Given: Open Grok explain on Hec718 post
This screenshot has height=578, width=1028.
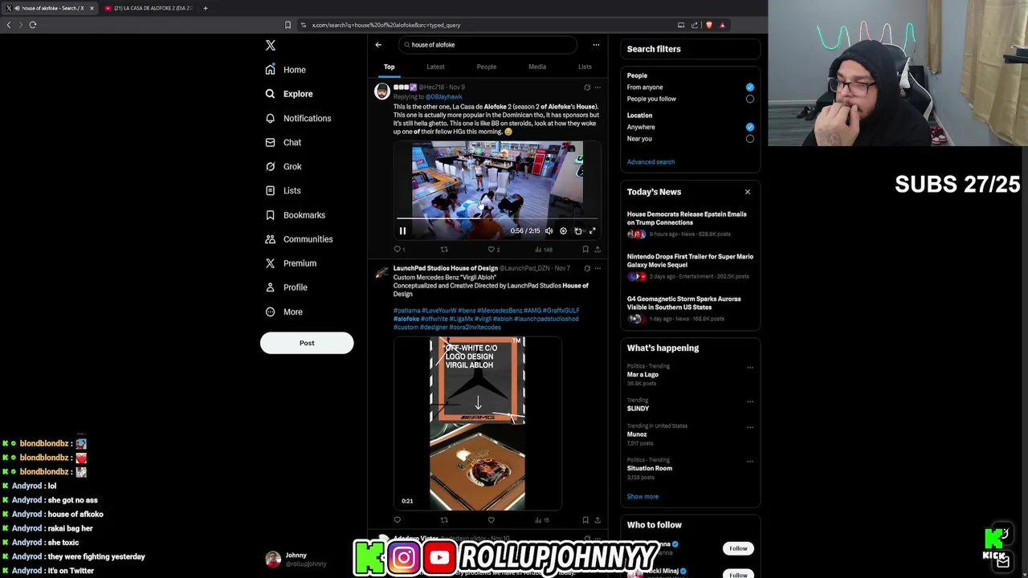Looking at the screenshot, I should [587, 88].
